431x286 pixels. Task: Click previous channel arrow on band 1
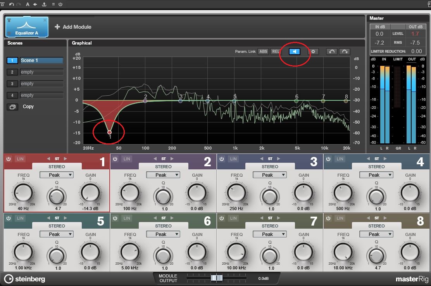(49, 159)
